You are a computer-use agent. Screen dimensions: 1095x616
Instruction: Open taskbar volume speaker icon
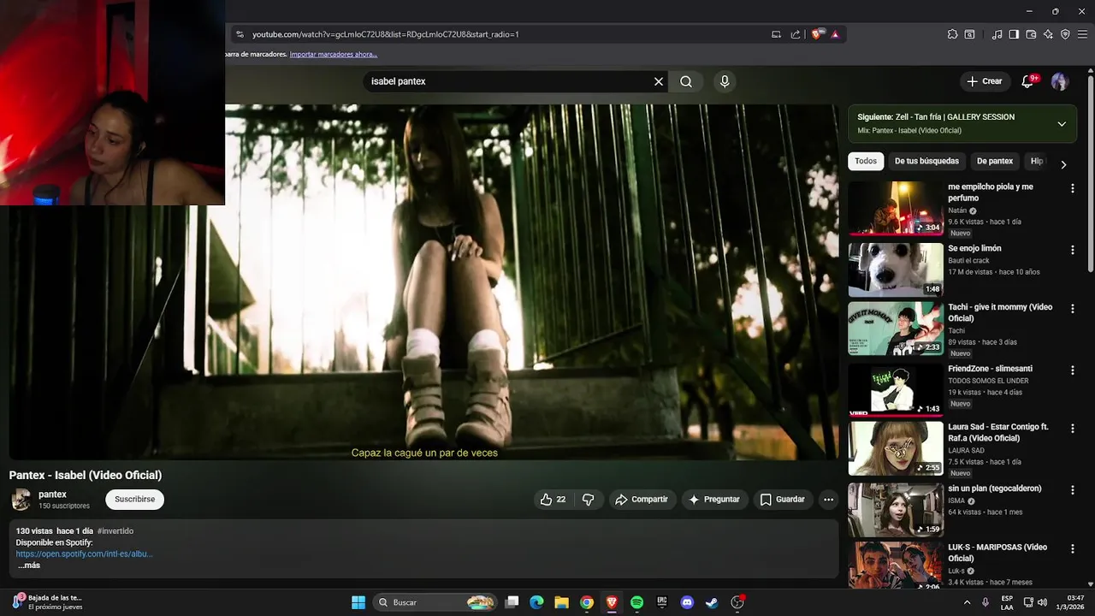(x=1042, y=602)
